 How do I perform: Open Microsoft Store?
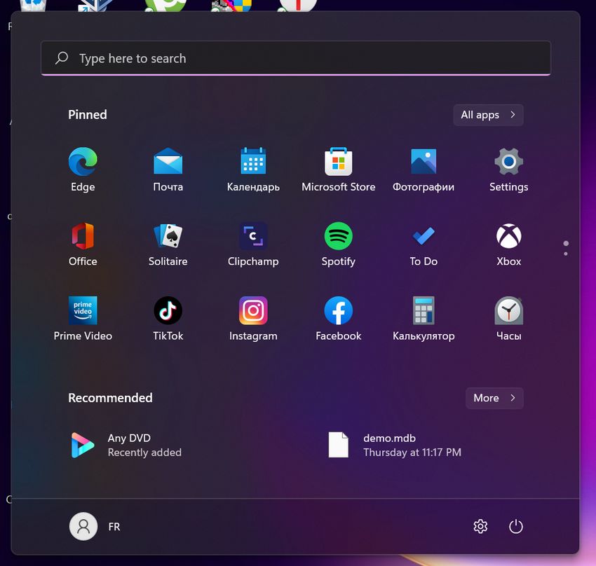[338, 170]
